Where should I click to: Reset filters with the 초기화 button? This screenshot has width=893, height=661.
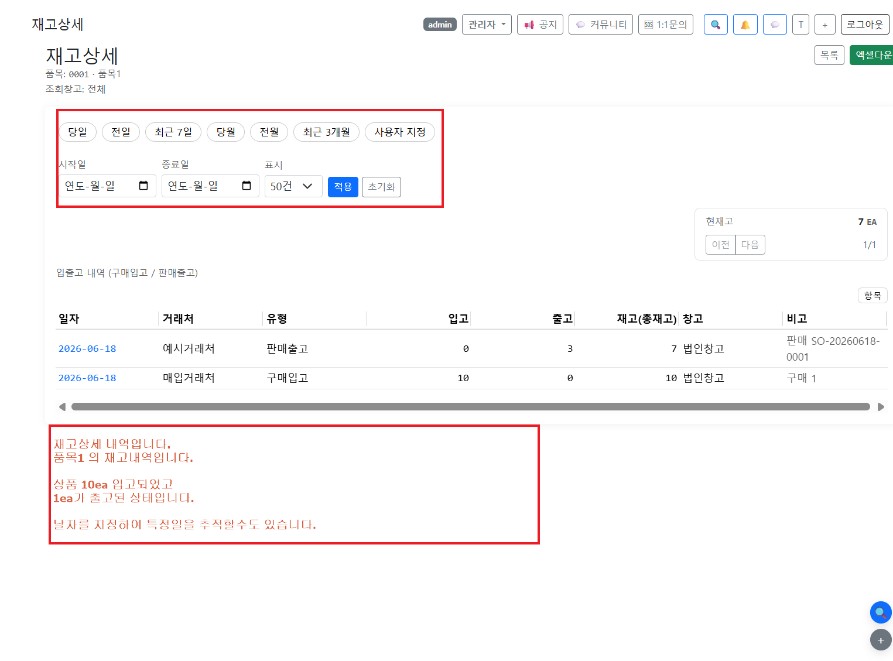(381, 187)
